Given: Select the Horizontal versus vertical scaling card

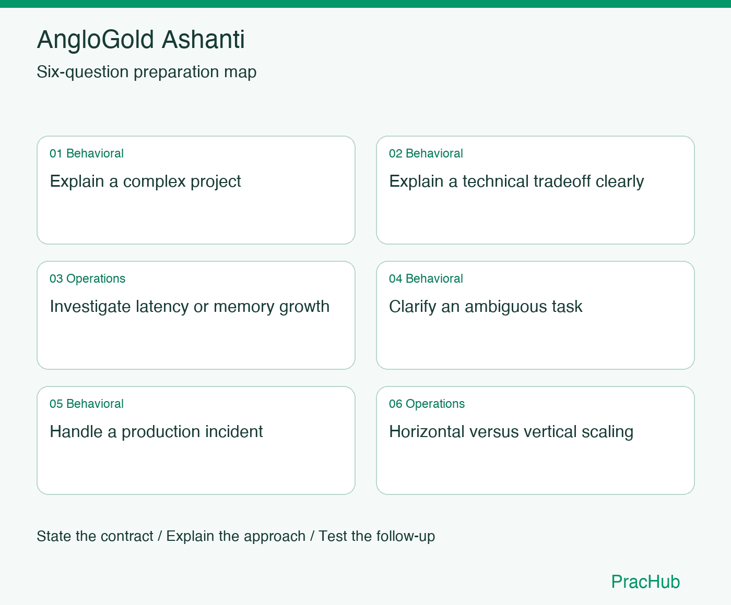Looking at the screenshot, I should pos(535,440).
